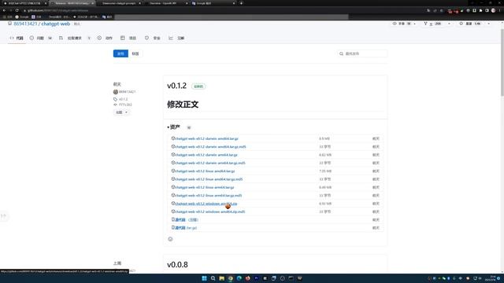The height and width of the screenshot is (283, 504).
Task: Open the 869413421 owner link in header
Action: [x=25, y=24]
